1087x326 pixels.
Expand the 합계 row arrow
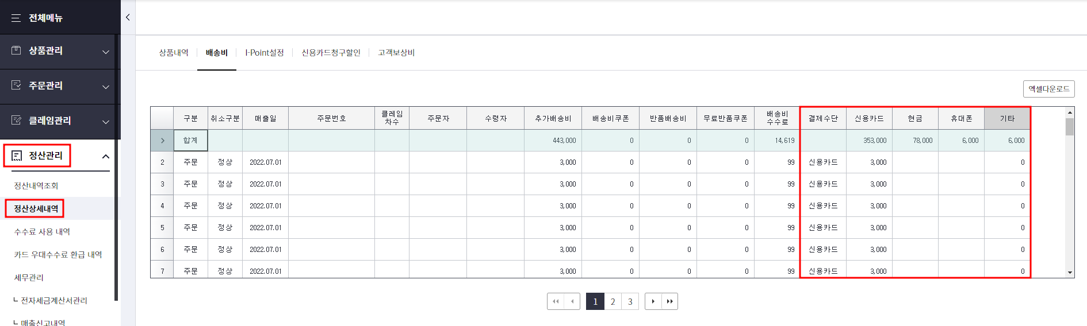pyautogui.click(x=162, y=141)
